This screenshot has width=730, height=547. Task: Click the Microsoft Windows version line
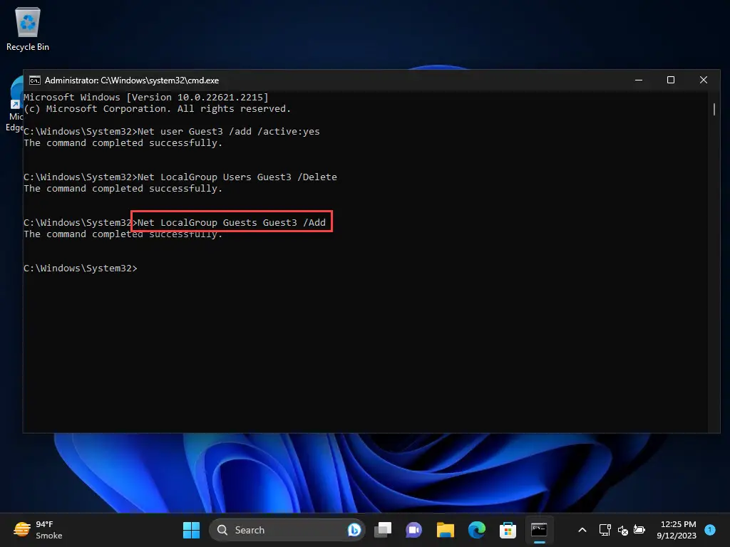pyautogui.click(x=145, y=97)
